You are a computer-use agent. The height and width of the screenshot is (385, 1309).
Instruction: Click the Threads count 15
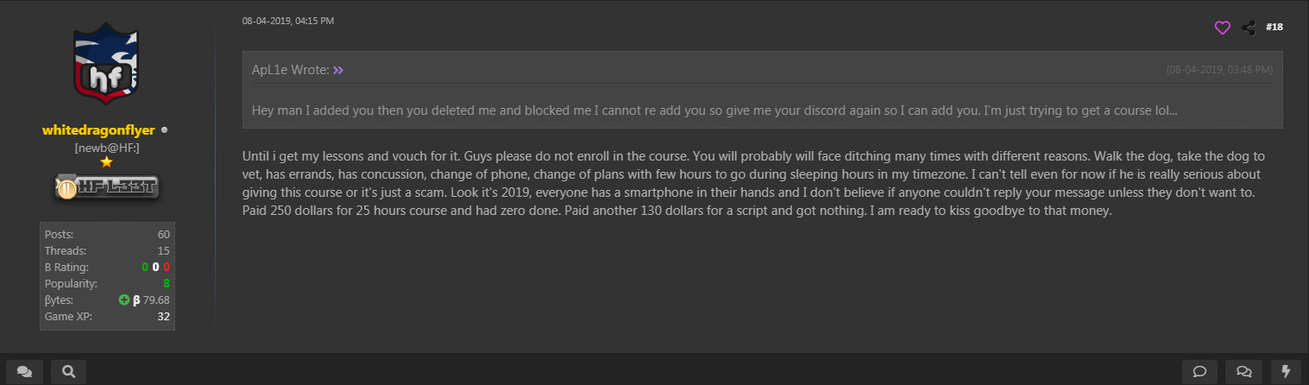[163, 251]
